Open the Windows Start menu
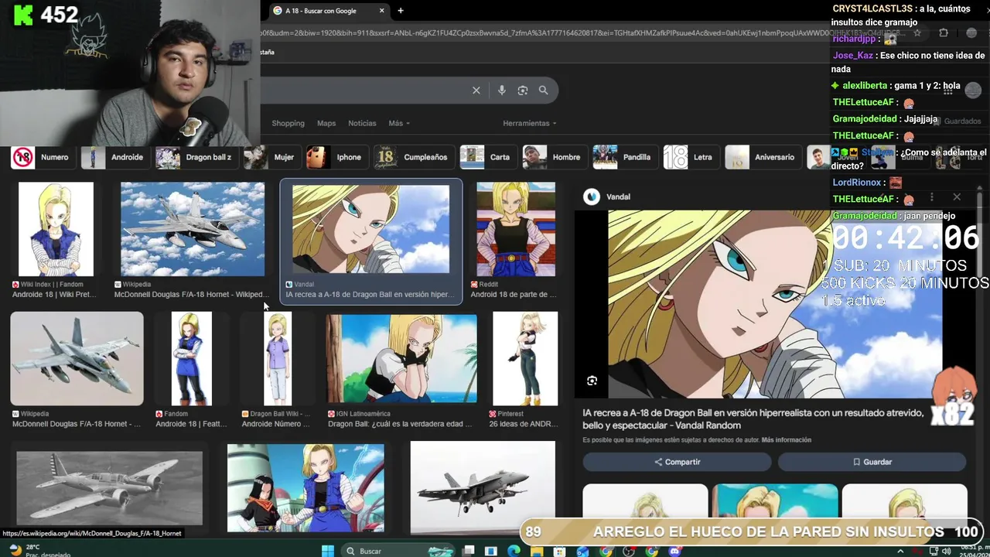 327,551
